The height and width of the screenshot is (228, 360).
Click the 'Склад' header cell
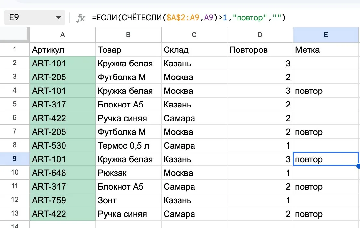coord(194,50)
